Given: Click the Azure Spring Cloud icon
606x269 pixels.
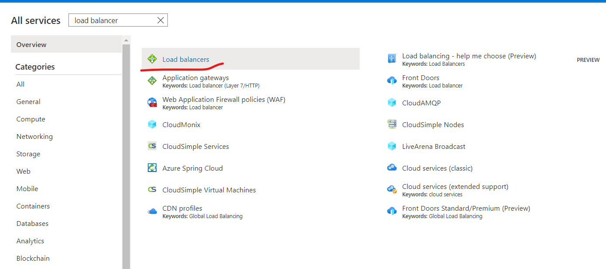Looking at the screenshot, I should (152, 168).
